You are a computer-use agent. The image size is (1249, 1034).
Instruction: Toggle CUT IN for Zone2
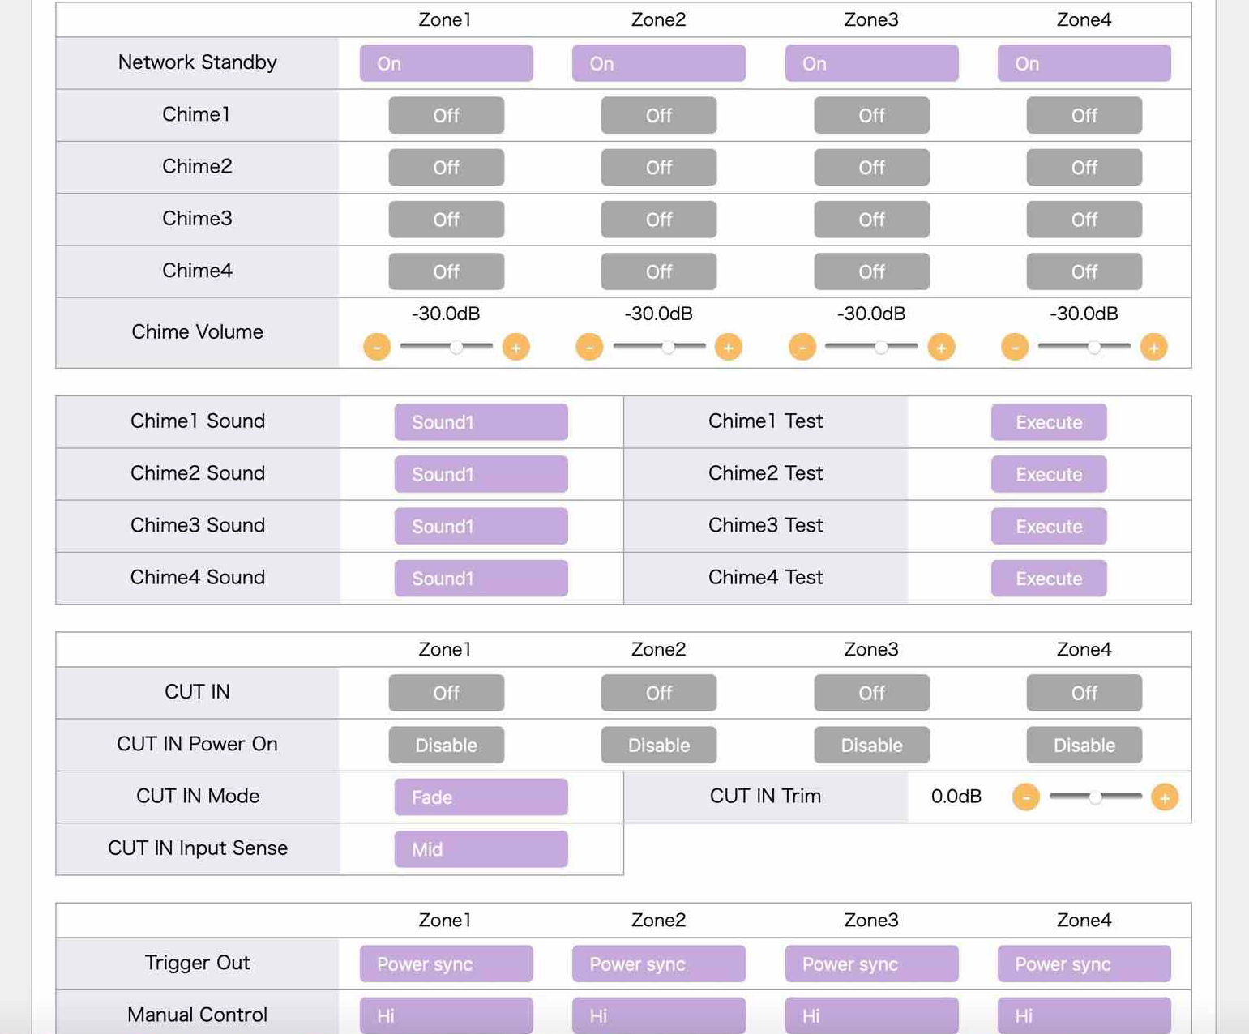659,693
